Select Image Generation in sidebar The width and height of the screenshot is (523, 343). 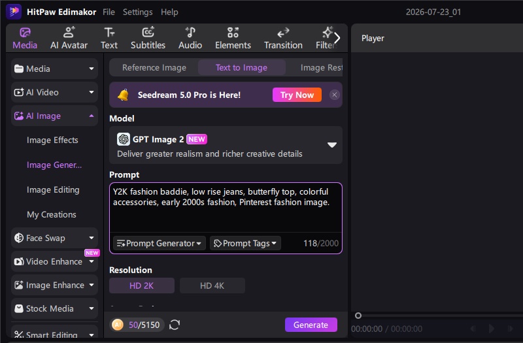54,165
